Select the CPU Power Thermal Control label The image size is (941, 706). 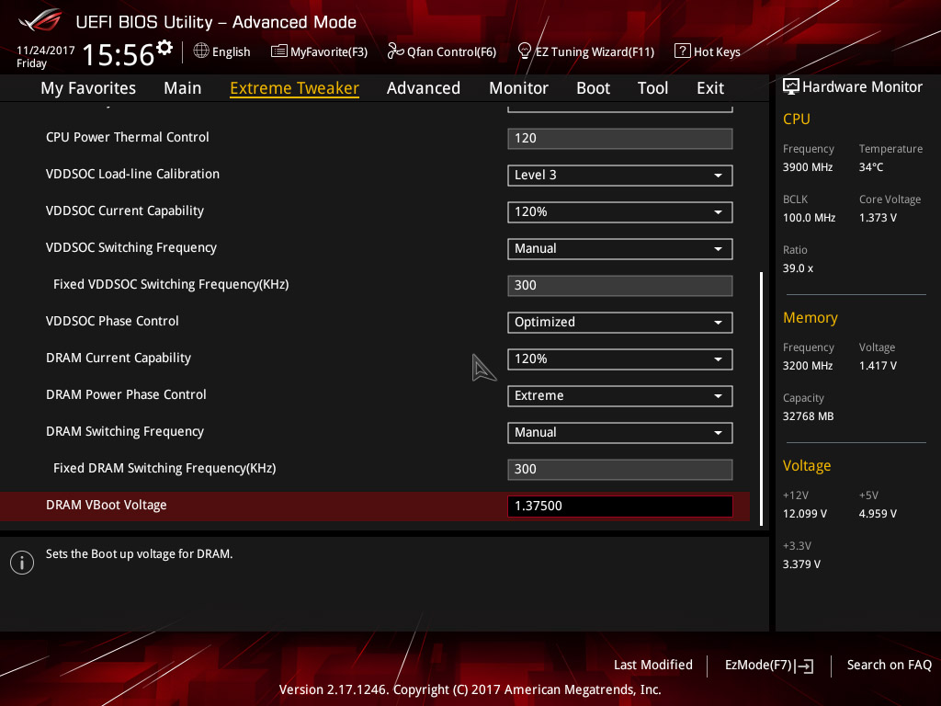pyautogui.click(x=127, y=137)
